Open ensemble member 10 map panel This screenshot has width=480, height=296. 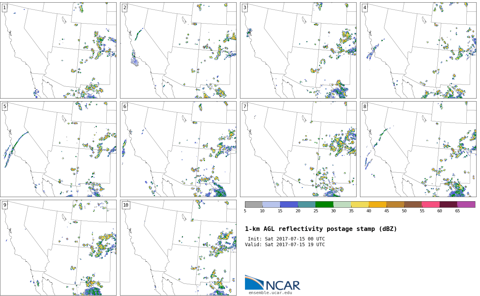178,248
